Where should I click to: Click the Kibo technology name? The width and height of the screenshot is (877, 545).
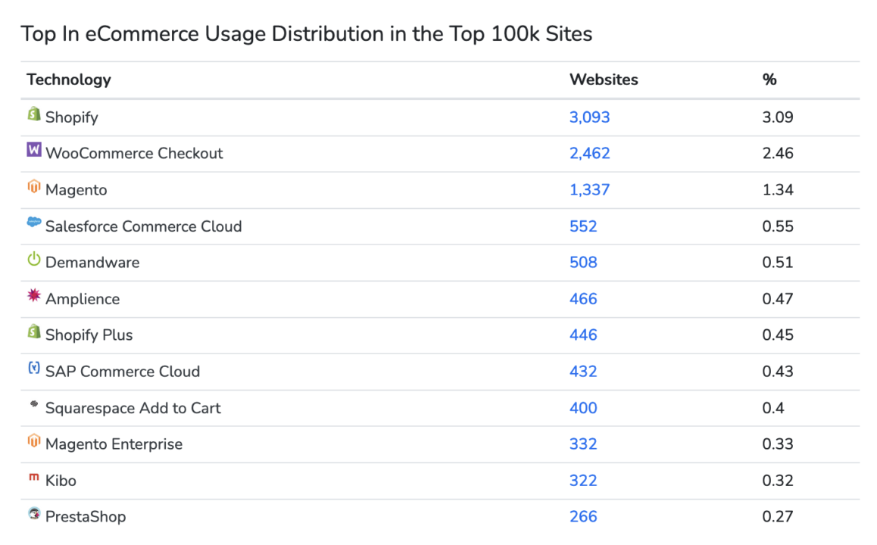coord(61,481)
